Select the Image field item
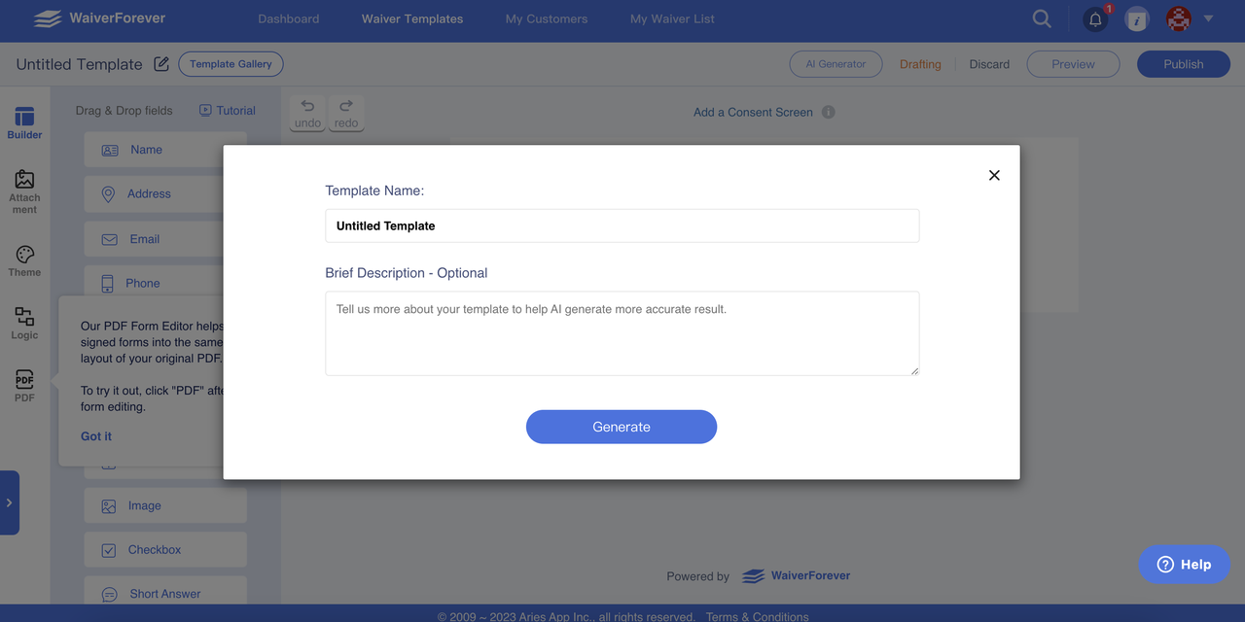 point(164,505)
